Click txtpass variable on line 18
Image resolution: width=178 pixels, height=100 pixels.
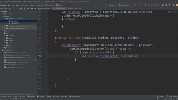74,12
